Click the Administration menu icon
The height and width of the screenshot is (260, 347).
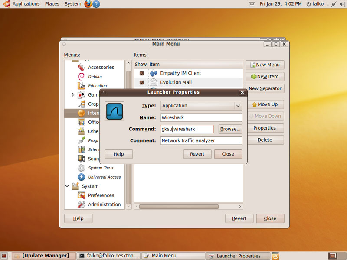81,204
